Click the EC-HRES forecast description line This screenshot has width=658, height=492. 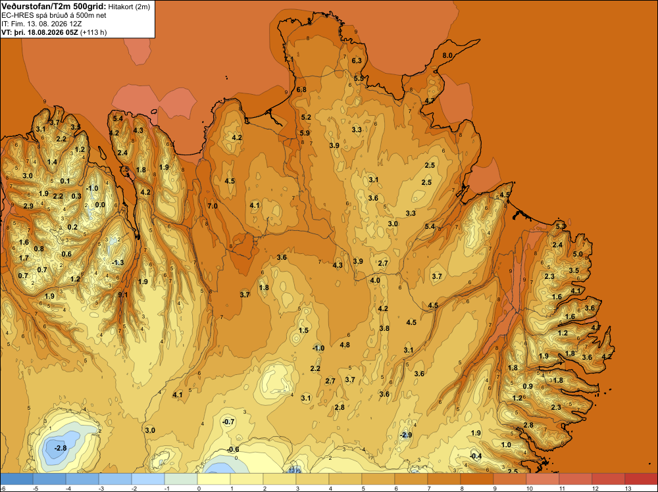(54, 15)
